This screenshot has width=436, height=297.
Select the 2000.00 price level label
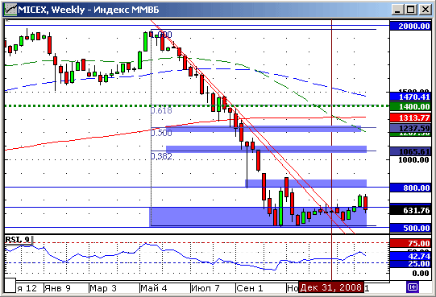(x=410, y=26)
